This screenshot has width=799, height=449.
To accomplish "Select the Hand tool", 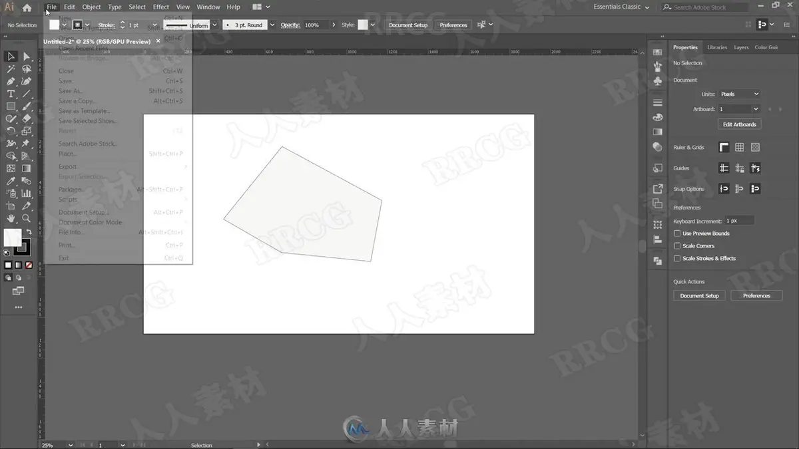I will 11,218.
